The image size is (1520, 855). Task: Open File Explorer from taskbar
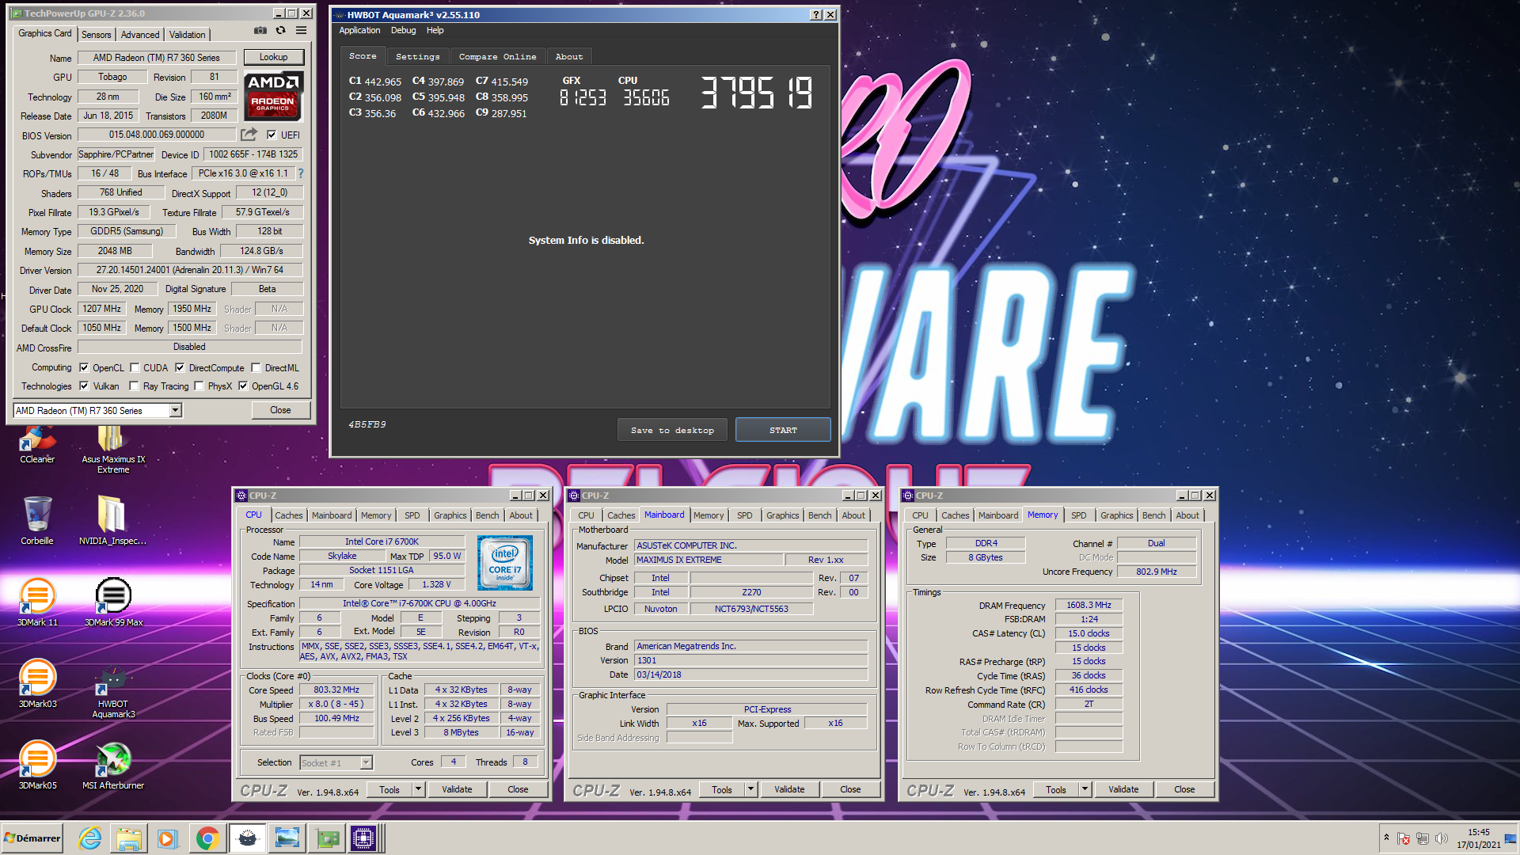pos(128,838)
